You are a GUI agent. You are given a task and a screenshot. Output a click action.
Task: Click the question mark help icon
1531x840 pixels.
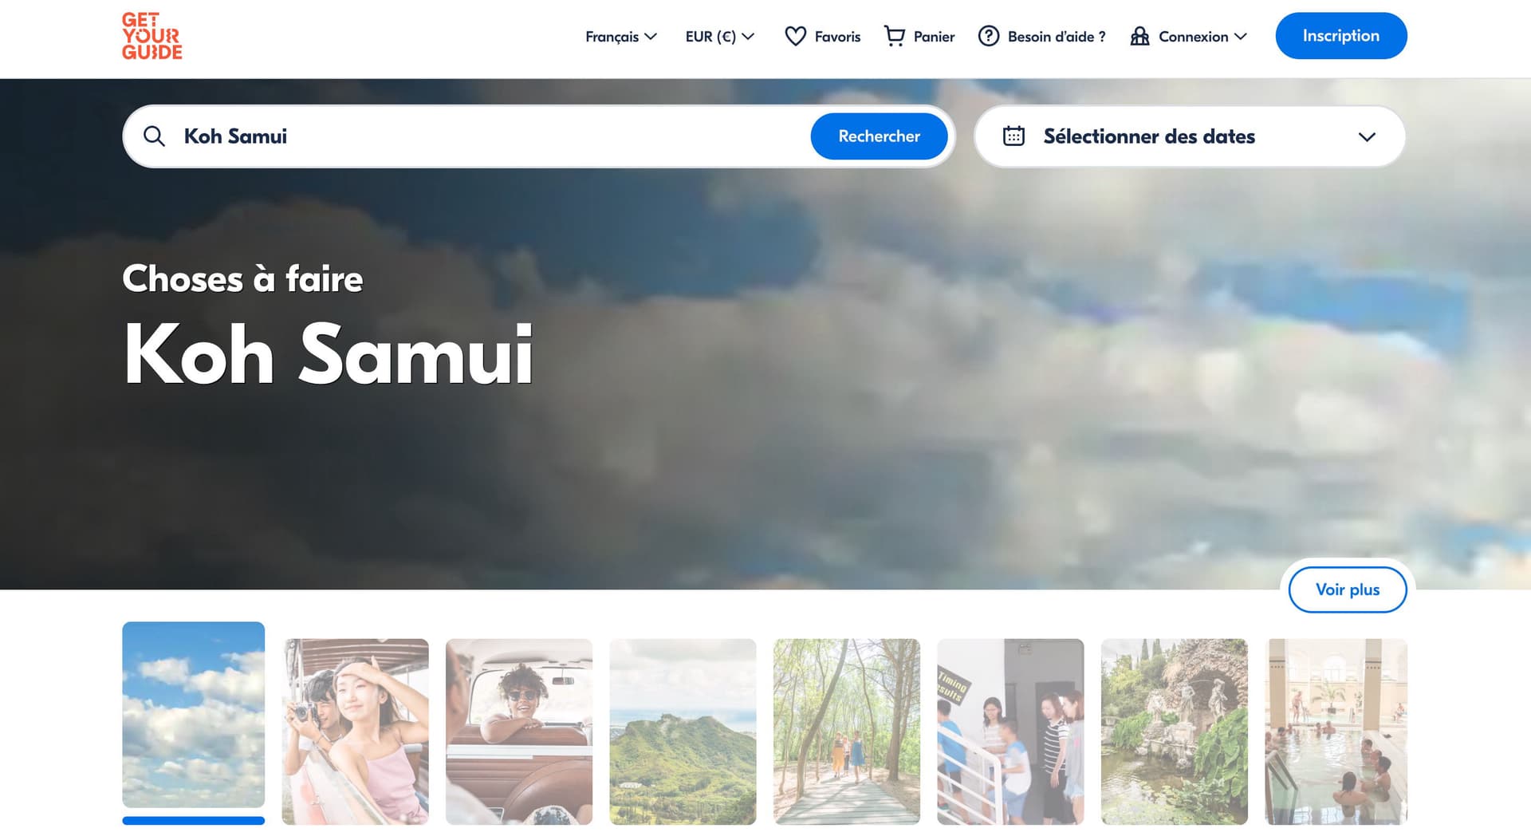[988, 37]
